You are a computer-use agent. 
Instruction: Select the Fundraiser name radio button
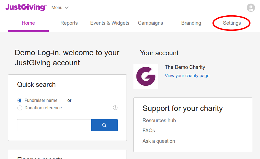[x=20, y=101]
